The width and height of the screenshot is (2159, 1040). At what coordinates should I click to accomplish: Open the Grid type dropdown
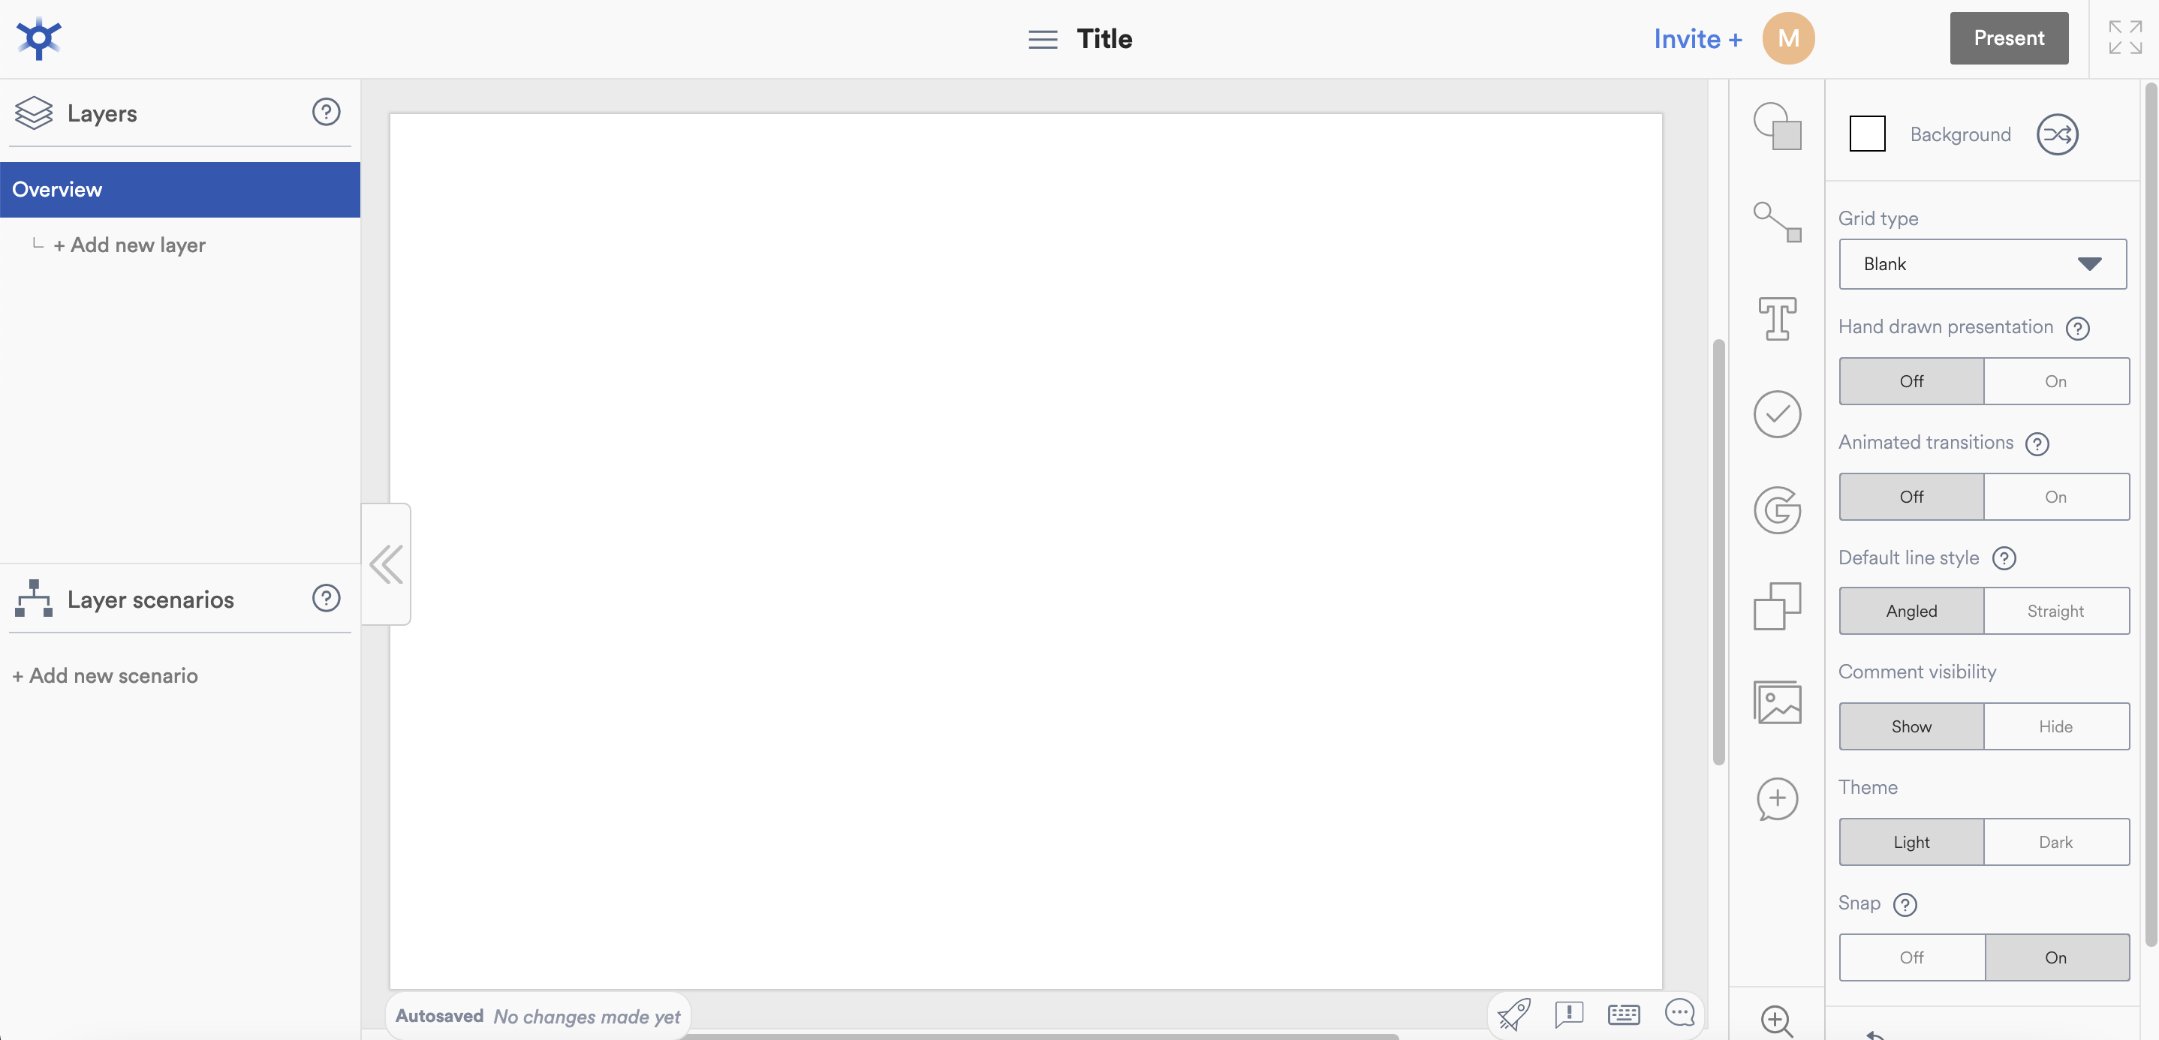click(1982, 264)
